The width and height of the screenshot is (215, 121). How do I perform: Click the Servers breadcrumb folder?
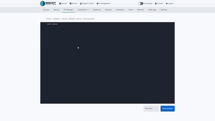pyautogui.click(x=64, y=19)
